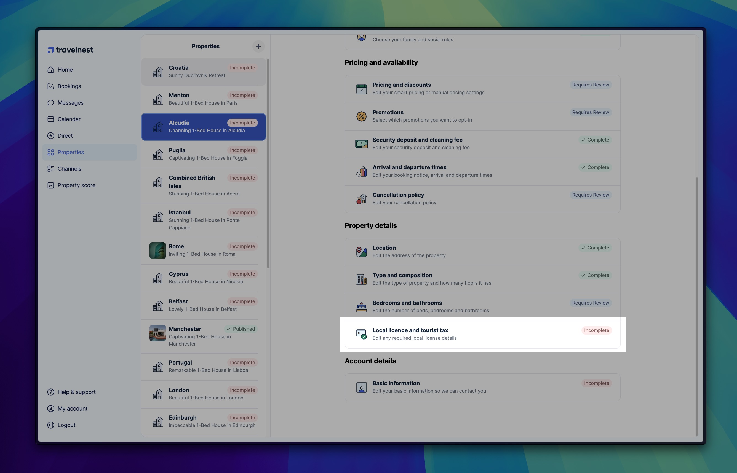Click the Promotions percent badge icon

point(361,116)
